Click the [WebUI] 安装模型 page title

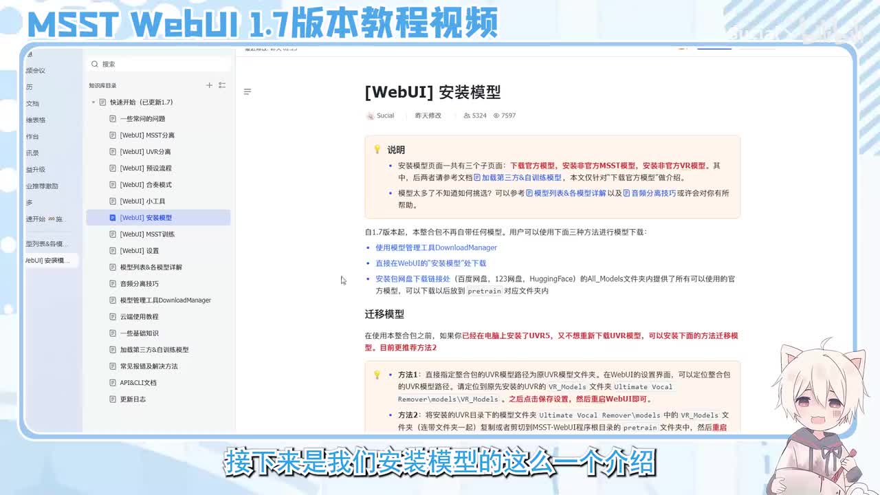coord(432,92)
